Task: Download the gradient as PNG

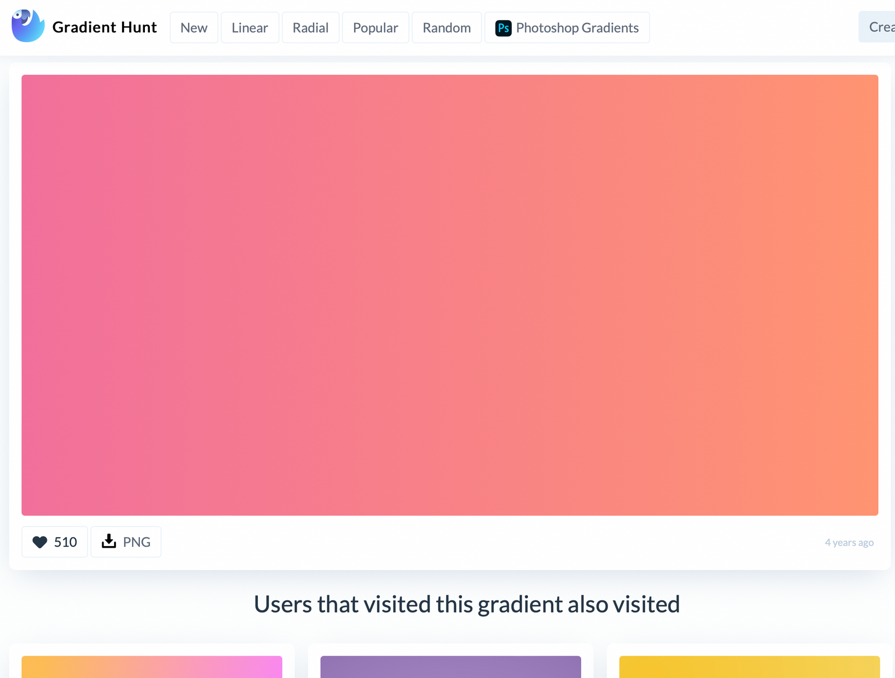Action: (126, 541)
